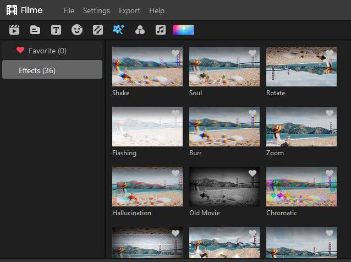Click the Filme logo icon
Viewport: 351px width, 262px height.
pyautogui.click(x=12, y=10)
